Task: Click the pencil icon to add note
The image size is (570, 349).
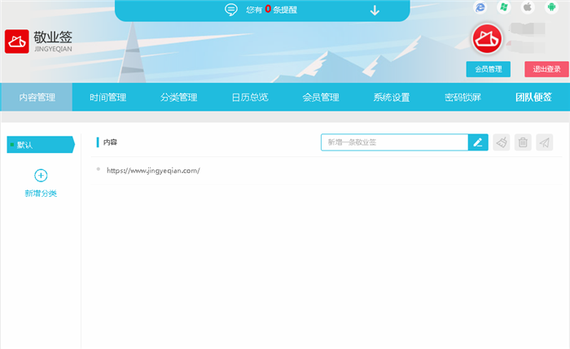Action: (478, 142)
